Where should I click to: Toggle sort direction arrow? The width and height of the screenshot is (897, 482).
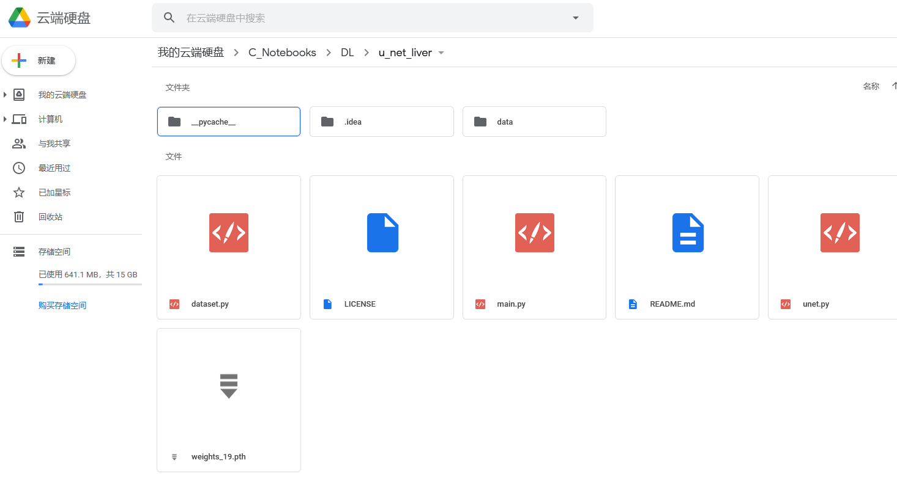pyautogui.click(x=894, y=86)
